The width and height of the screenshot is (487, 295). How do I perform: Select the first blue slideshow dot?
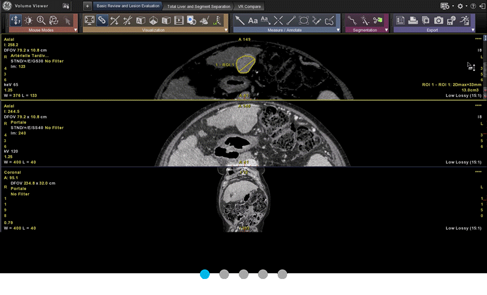[205, 274]
